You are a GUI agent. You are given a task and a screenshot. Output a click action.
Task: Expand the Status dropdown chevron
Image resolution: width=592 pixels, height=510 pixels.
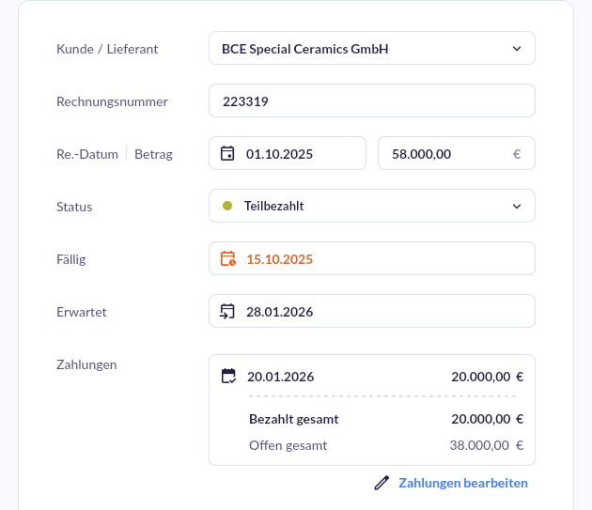coord(516,206)
